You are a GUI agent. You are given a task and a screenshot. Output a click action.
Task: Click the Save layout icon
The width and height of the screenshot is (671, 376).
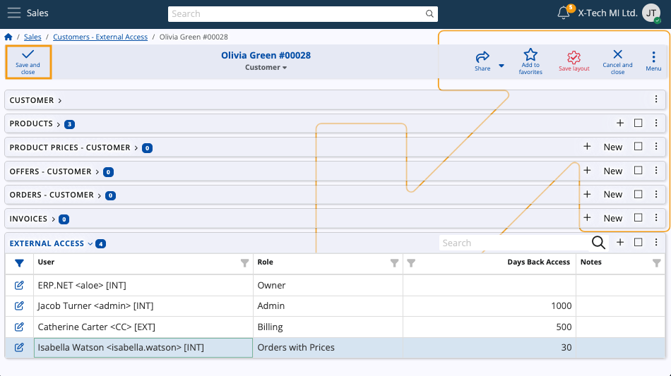click(574, 57)
